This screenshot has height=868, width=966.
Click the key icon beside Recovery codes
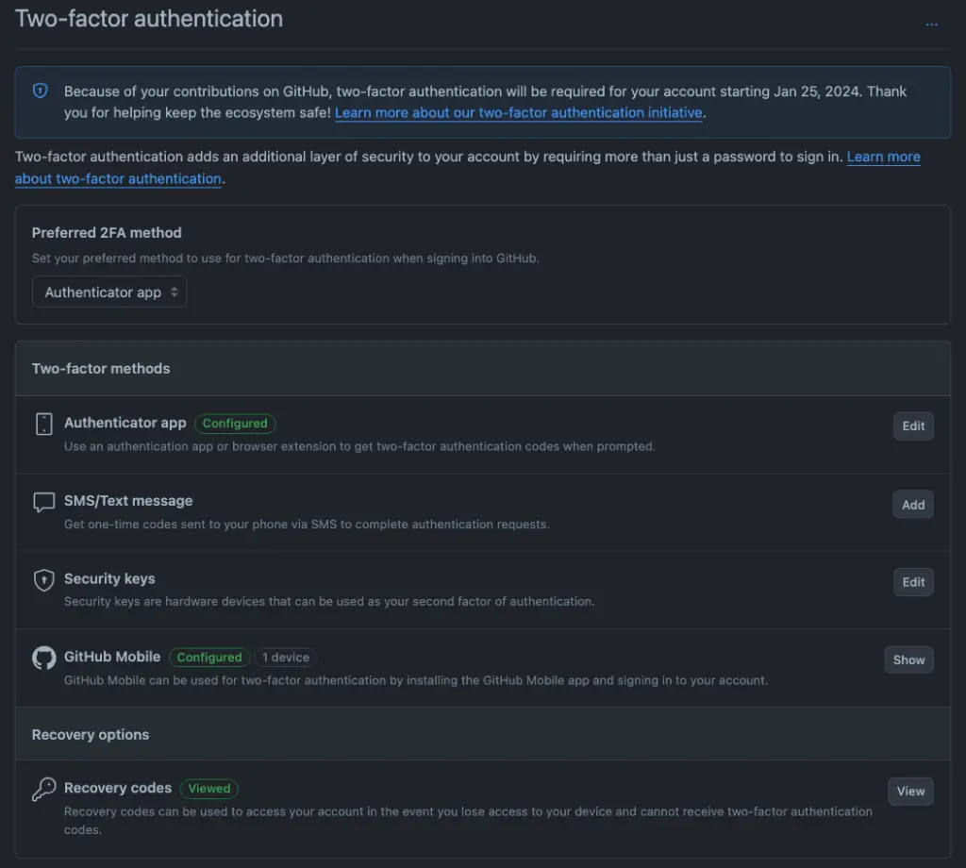click(43, 789)
